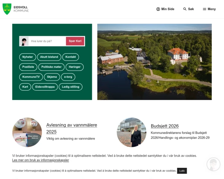Open Ledig stilling job listings
Viewport: 224px width, 179px height.
[71, 87]
